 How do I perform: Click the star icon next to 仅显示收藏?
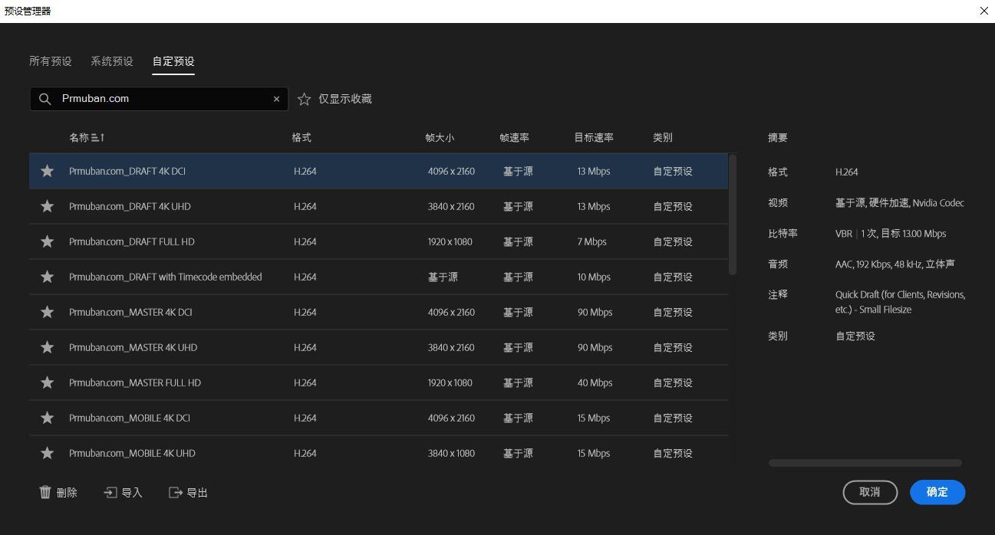[304, 98]
